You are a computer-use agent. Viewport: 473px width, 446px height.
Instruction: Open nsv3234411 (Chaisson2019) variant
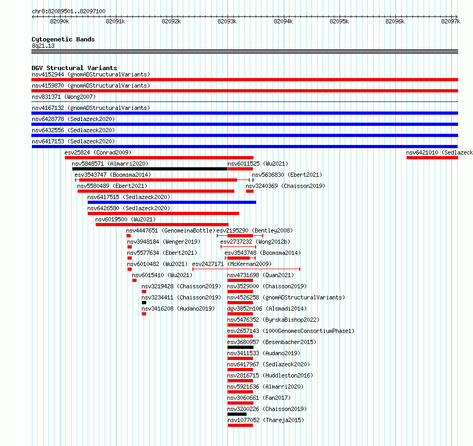181,297
